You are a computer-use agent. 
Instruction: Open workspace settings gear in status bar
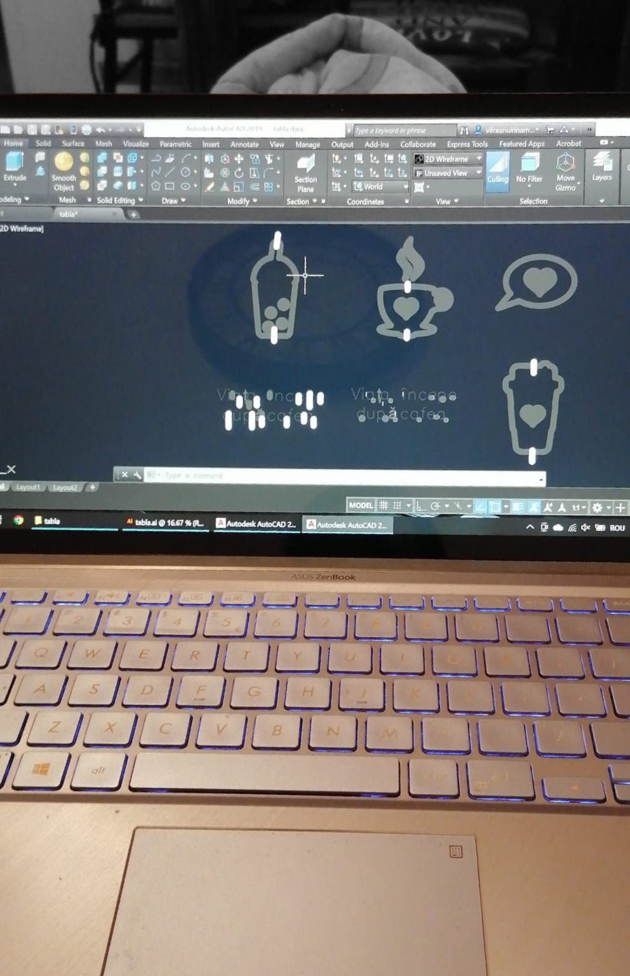597,507
